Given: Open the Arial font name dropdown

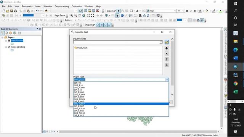Looking at the screenshot, I should click(x=175, y=11).
